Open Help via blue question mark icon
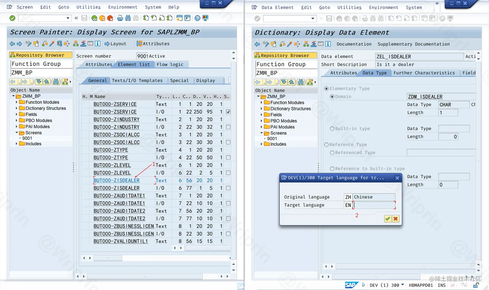The image size is (489, 290). [197, 18]
